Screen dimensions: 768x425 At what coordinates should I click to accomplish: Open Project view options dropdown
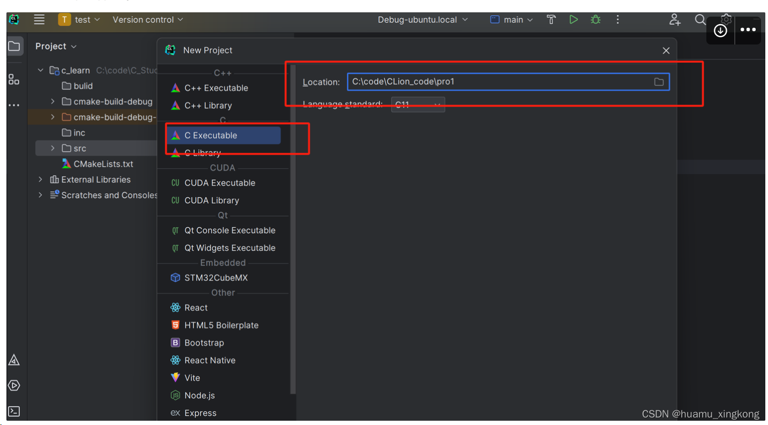56,46
